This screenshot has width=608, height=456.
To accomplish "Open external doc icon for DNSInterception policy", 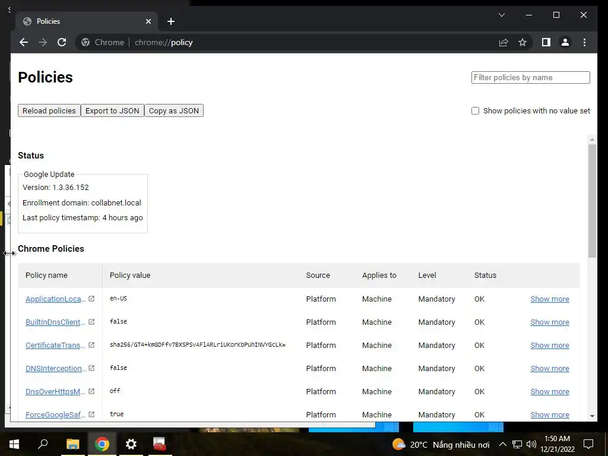I will click(91, 368).
